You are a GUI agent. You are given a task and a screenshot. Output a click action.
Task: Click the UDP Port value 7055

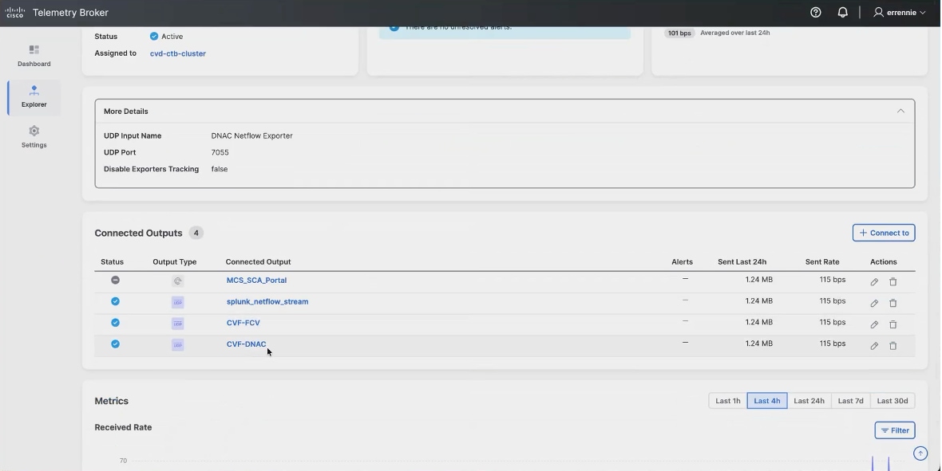coord(220,152)
